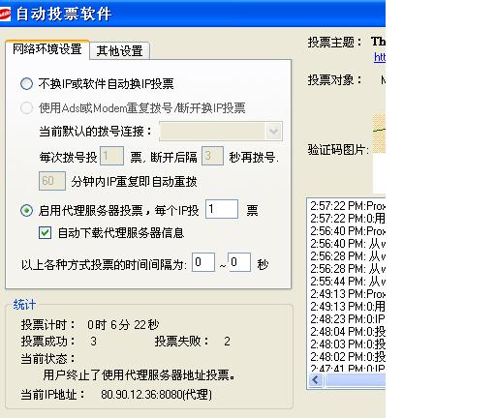This screenshot has width=496, height=418.
Task: Switch to the 其他设置 tab
Action: click(119, 50)
